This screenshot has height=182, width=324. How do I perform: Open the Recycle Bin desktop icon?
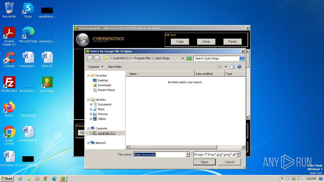[9, 10]
